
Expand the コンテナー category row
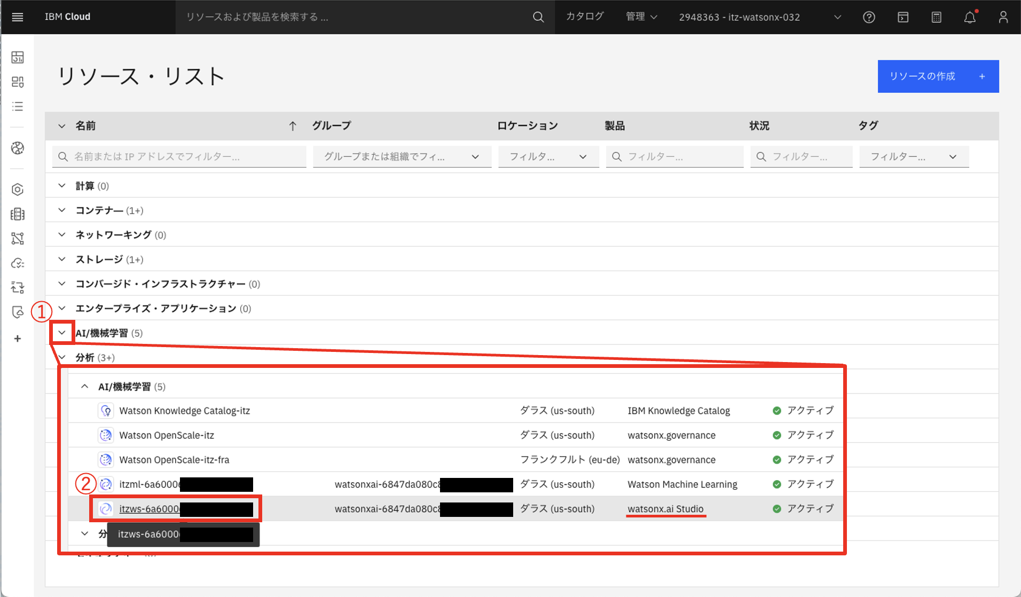click(x=62, y=210)
